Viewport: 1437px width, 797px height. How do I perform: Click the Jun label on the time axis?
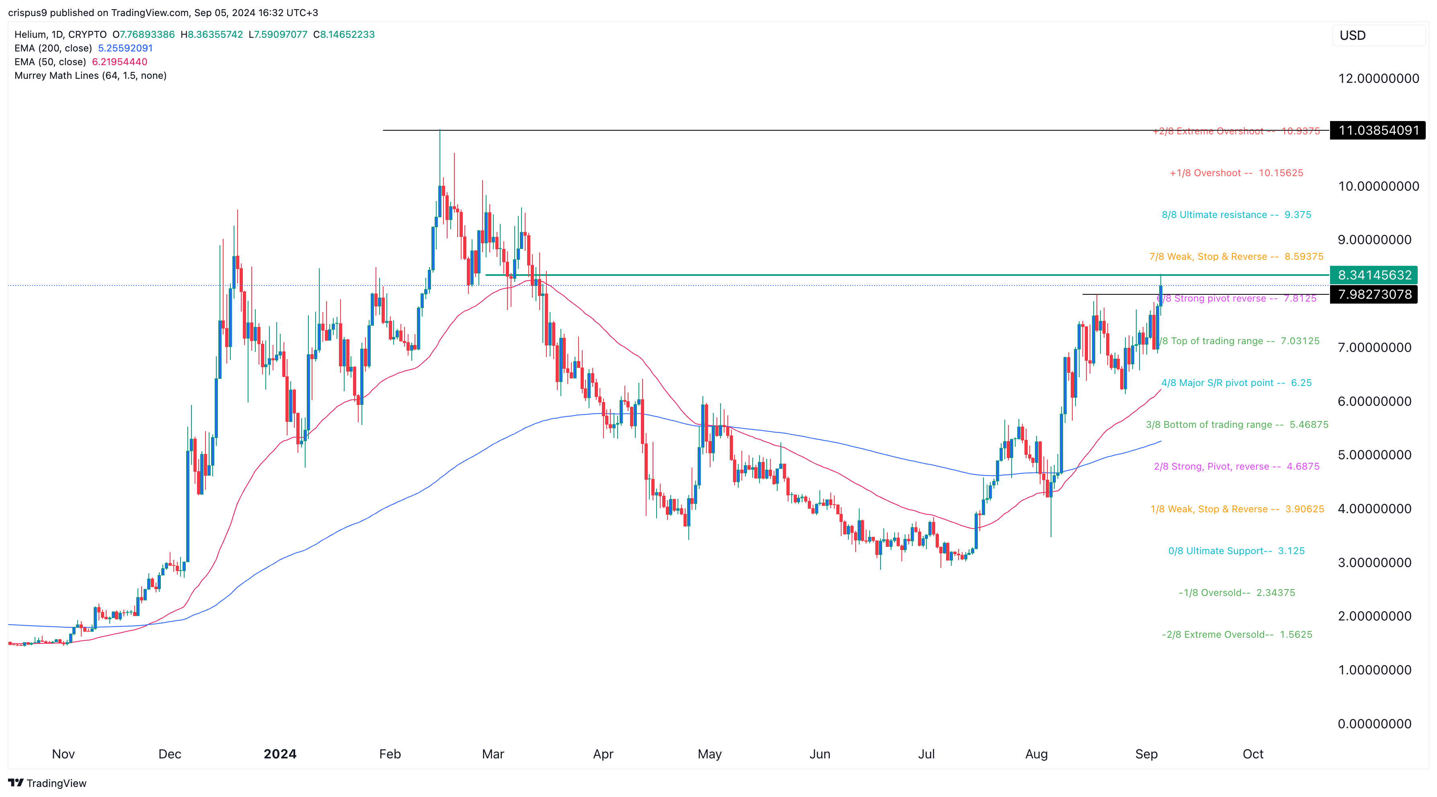820,754
